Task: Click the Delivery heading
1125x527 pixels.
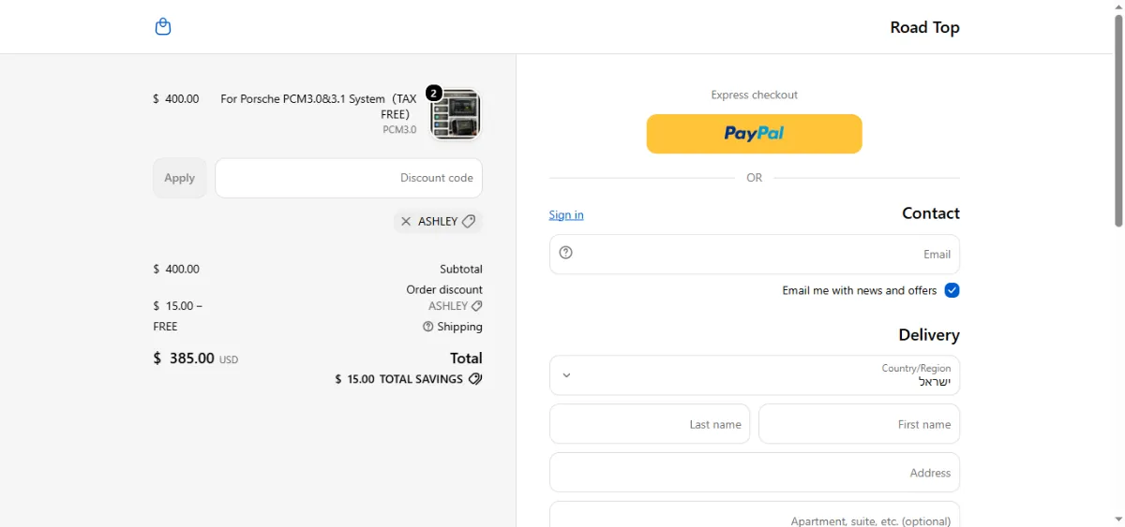Action: point(929,335)
